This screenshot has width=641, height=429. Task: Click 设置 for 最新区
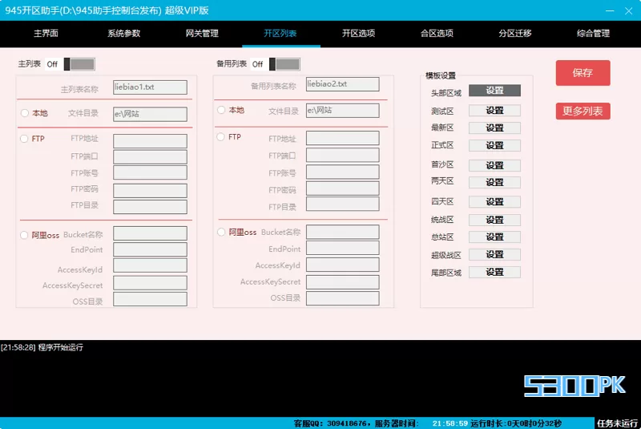tap(494, 128)
